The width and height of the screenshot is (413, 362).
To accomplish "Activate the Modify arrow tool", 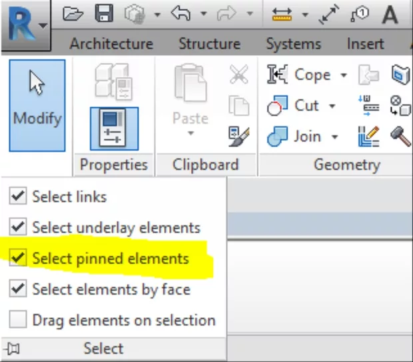I will [37, 105].
